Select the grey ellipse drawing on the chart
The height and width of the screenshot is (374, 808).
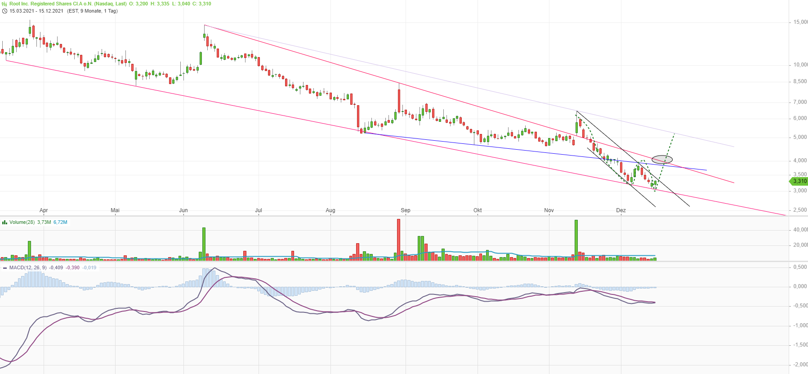click(x=662, y=159)
